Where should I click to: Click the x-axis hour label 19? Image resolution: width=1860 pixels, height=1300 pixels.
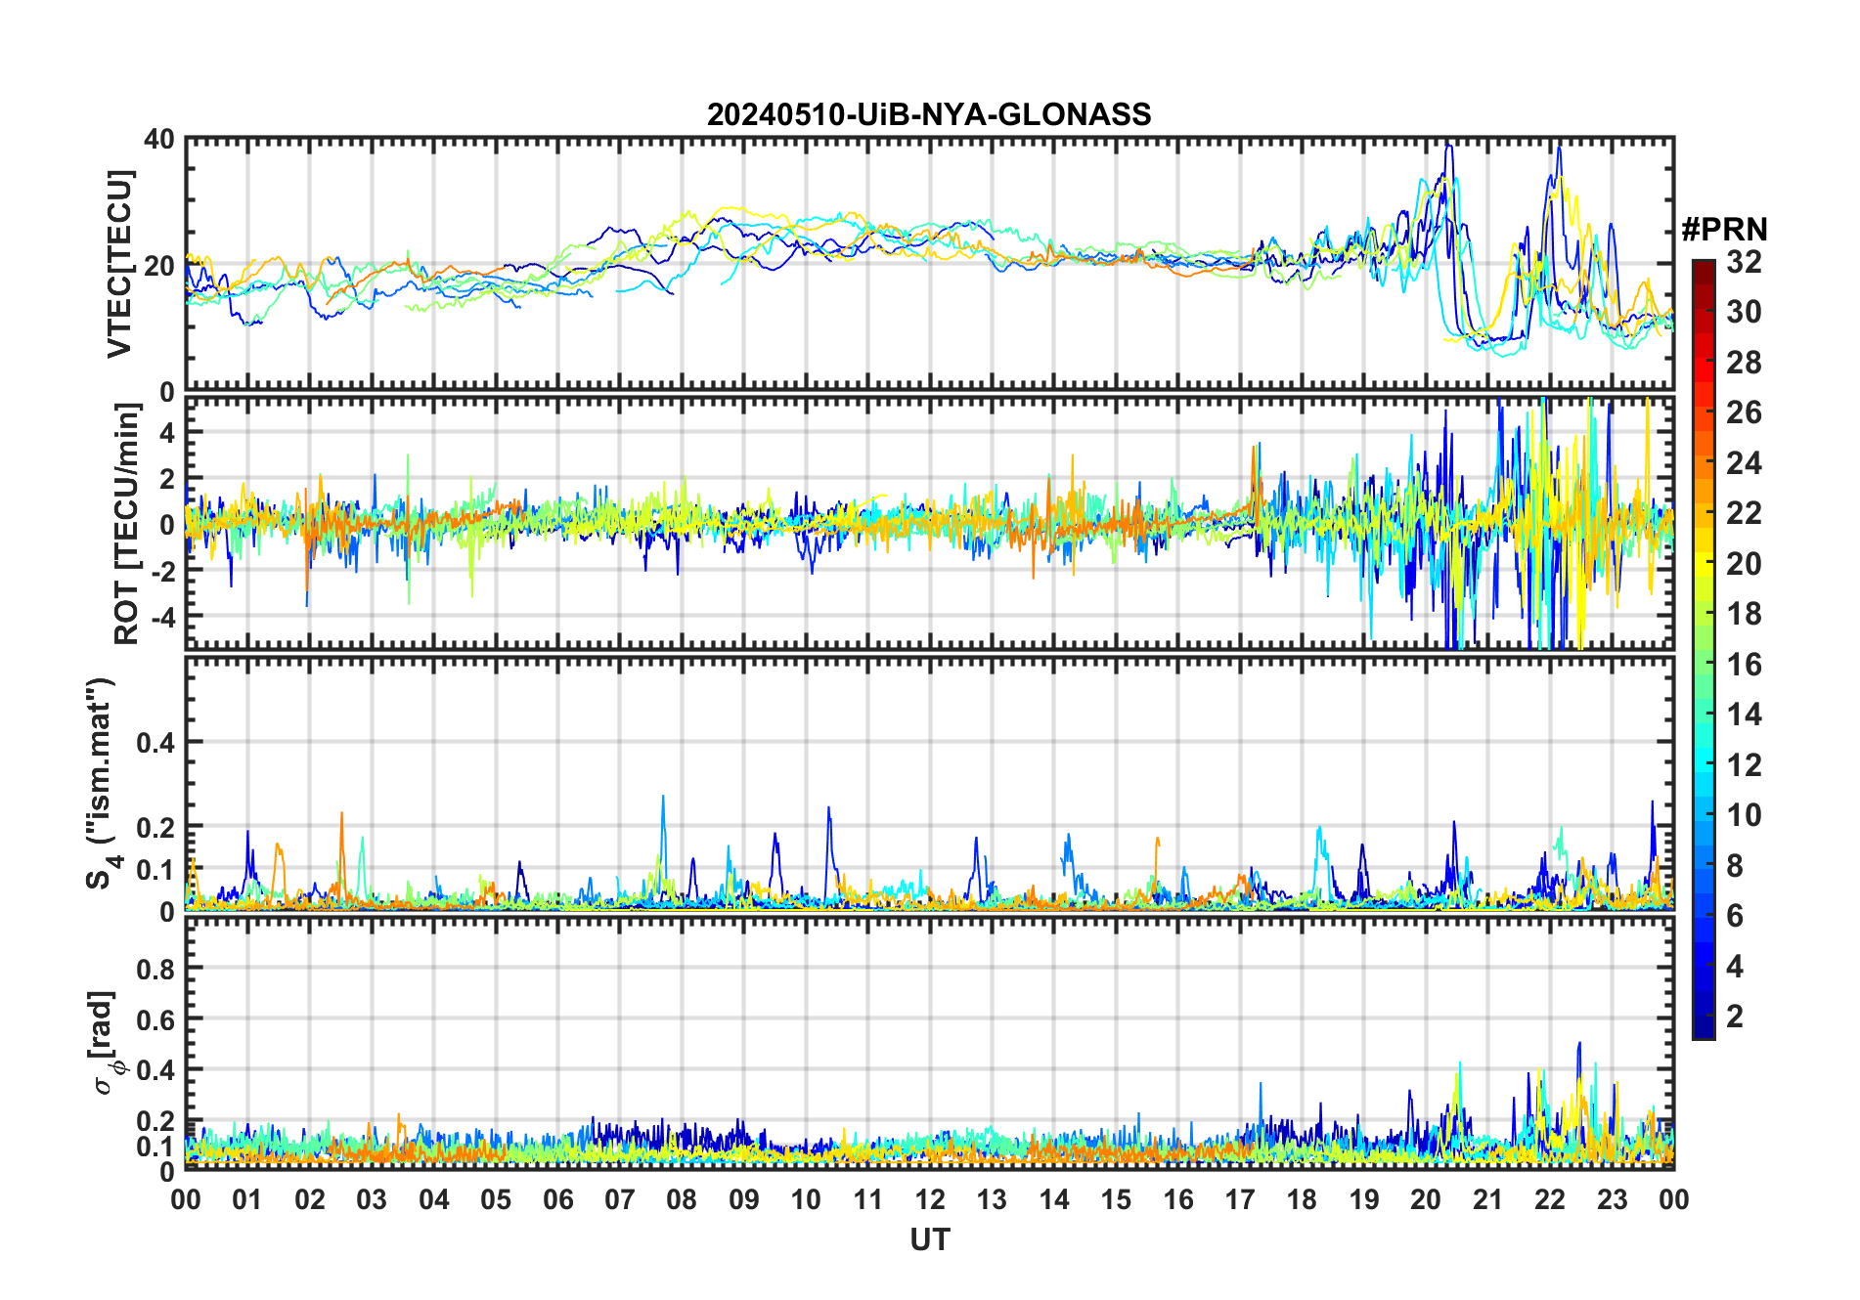tap(1364, 1199)
